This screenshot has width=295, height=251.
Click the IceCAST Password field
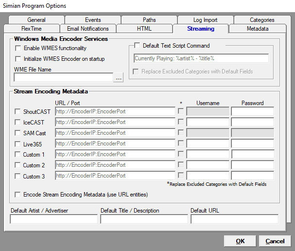[x=253, y=122]
